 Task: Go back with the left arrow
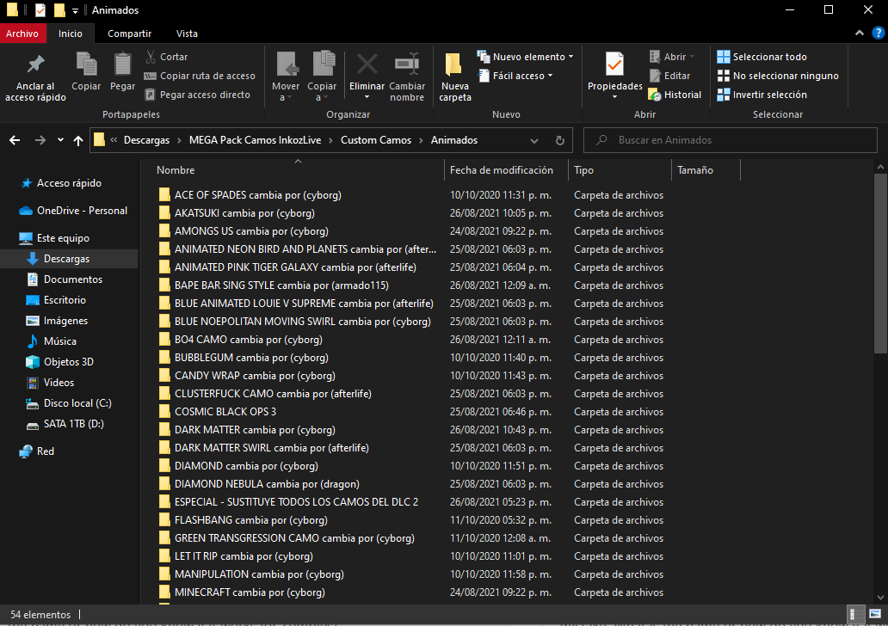pos(15,140)
